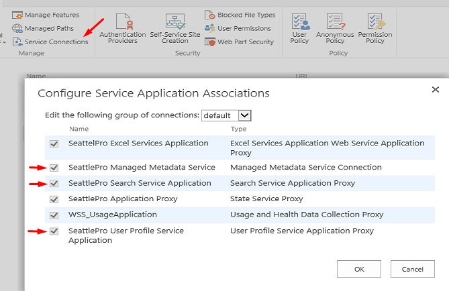The image size is (449, 291).
Task: Open the connections group dropdown
Action: point(226,115)
